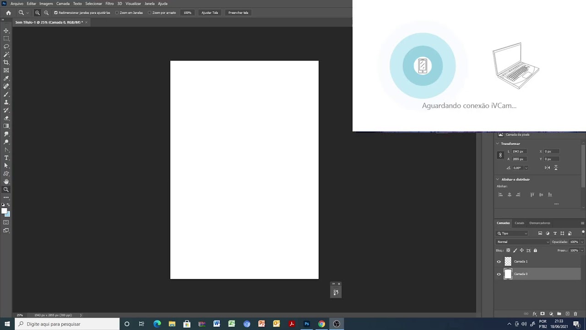Activate the Horizontal Type tool
586x330 pixels.
[6, 158]
